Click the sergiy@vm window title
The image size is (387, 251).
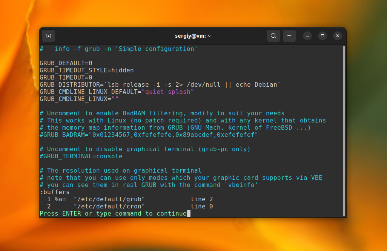193,36
